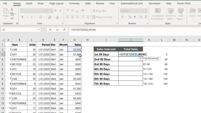Click the Font Color A icon
This screenshot has width=201, height=113.
click(x=57, y=17)
